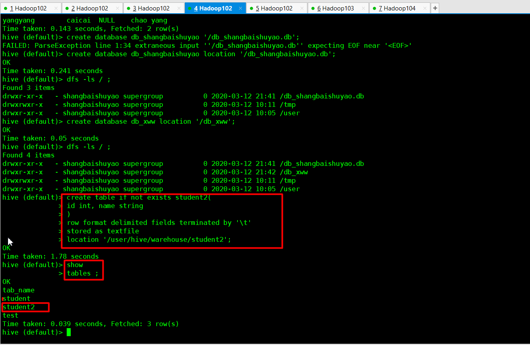Click the 'student' table name row

(16, 298)
